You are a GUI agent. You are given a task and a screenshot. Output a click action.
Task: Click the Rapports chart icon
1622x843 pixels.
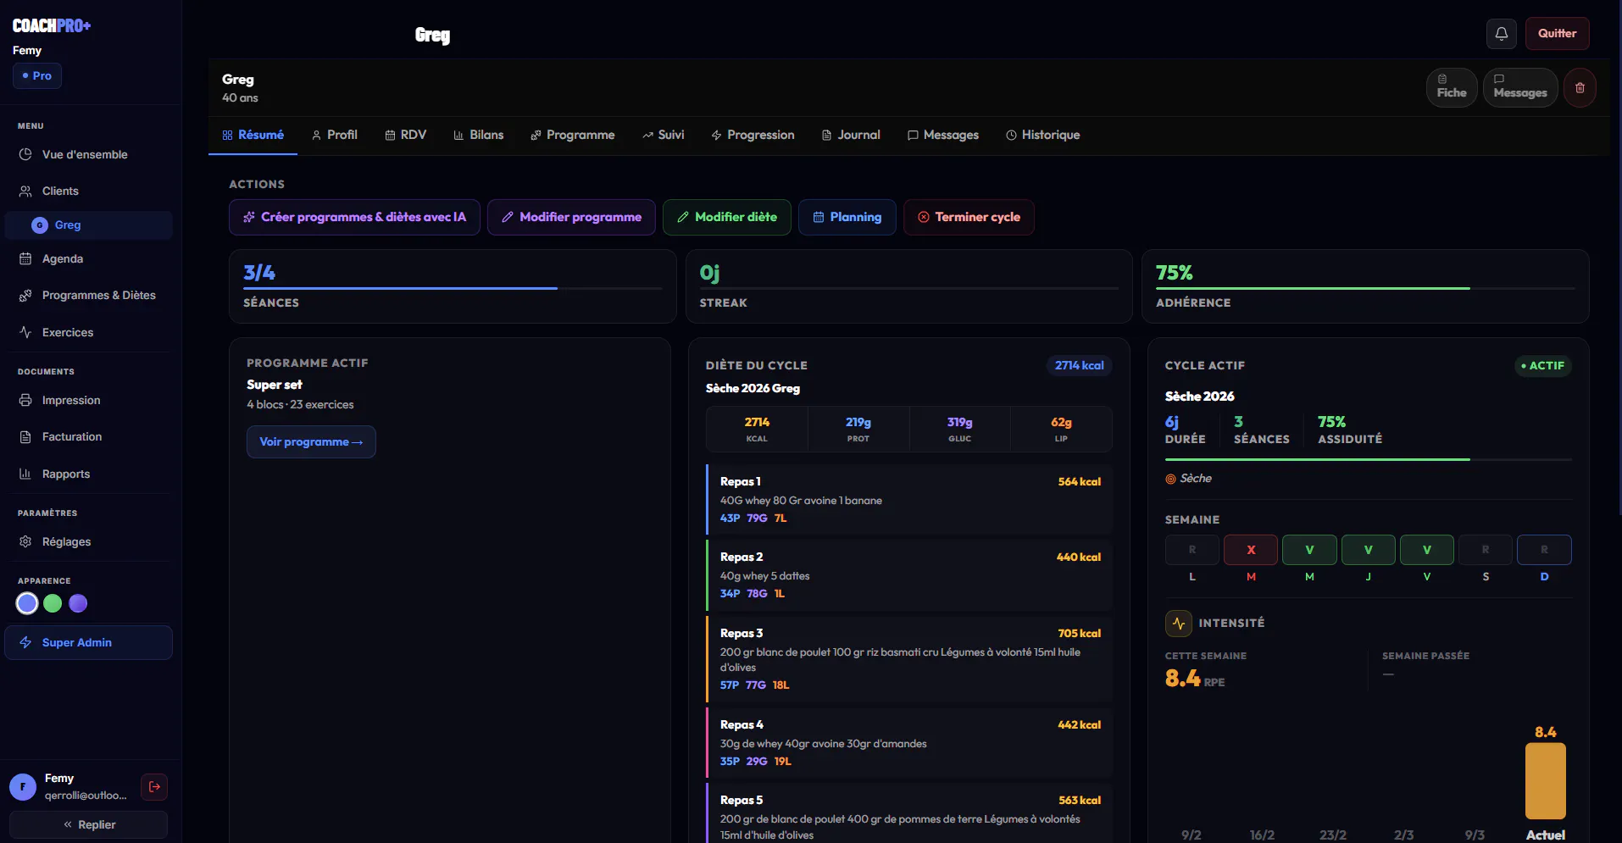[25, 474]
